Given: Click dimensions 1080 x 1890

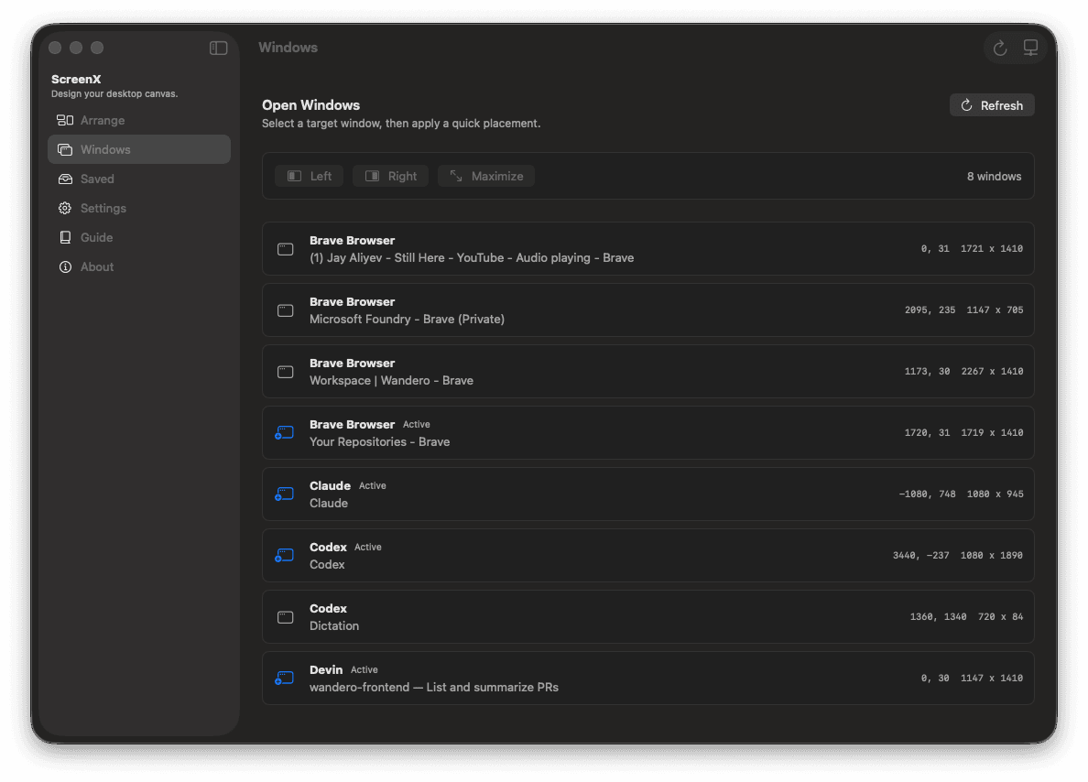Looking at the screenshot, I should pyautogui.click(x=992, y=556).
